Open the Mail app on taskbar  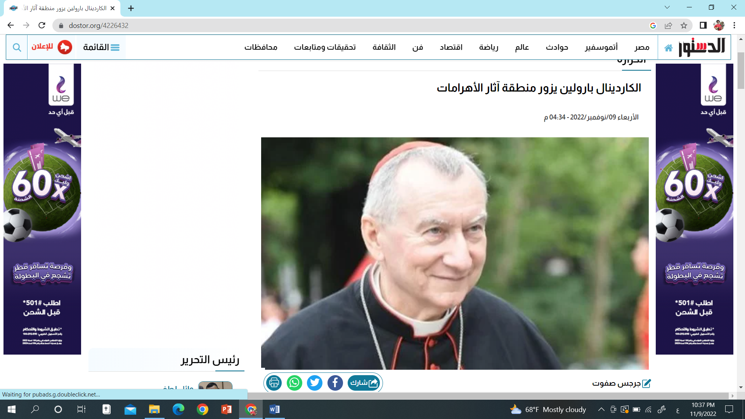coord(130,409)
